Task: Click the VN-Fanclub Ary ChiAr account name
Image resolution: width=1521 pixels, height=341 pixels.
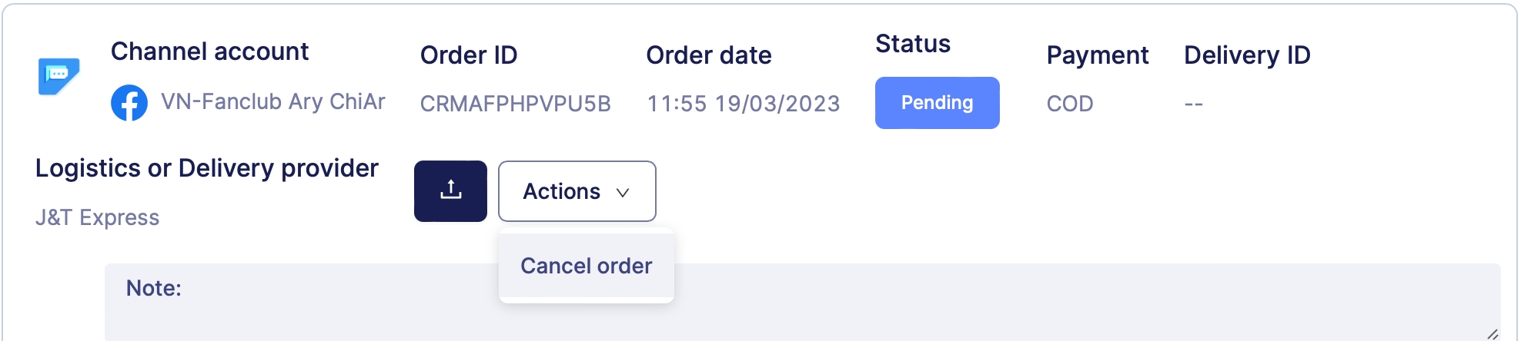Action: pos(272,102)
